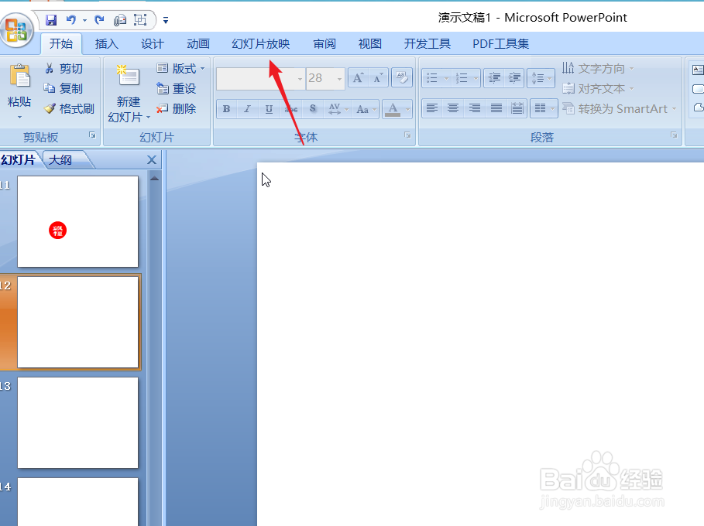
Task: Open the 文字方向 dropdown
Action: 598,69
